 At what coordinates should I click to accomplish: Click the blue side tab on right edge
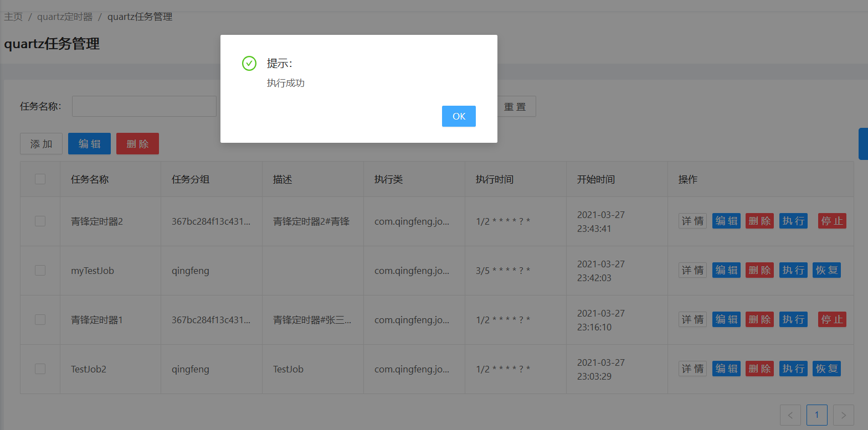pyautogui.click(x=863, y=144)
